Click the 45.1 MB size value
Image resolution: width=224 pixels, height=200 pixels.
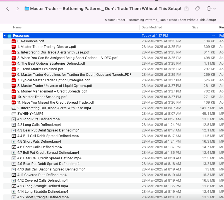pyautogui.click(x=209, y=114)
